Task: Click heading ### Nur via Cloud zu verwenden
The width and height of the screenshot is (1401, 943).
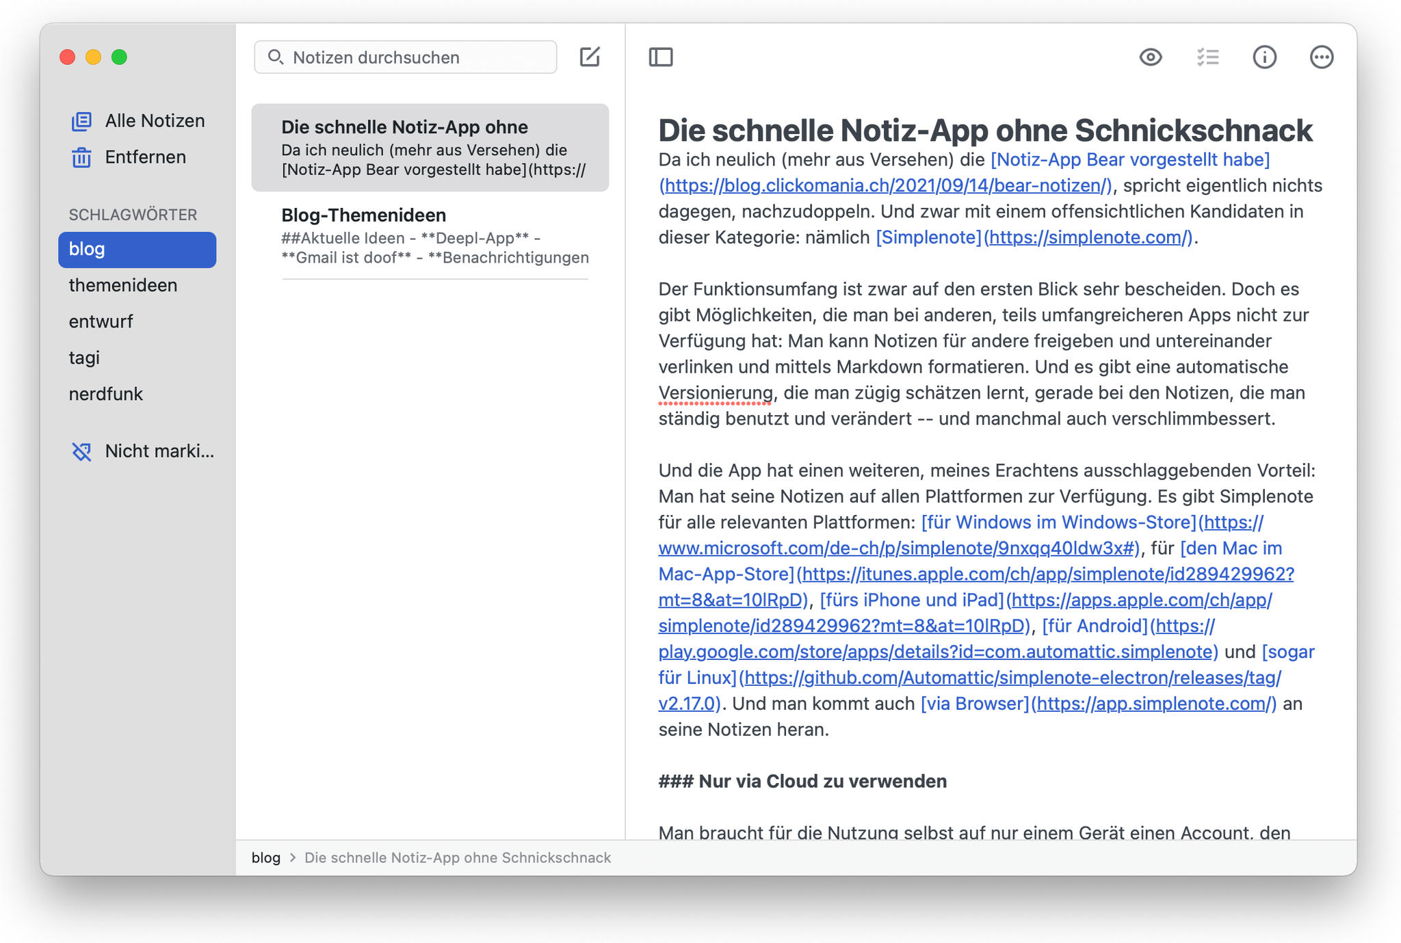Action: [x=802, y=781]
